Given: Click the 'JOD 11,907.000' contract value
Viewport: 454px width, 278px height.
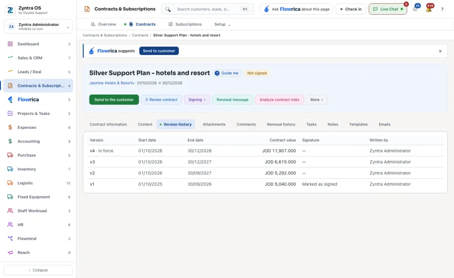Looking at the screenshot, I should [x=279, y=151].
